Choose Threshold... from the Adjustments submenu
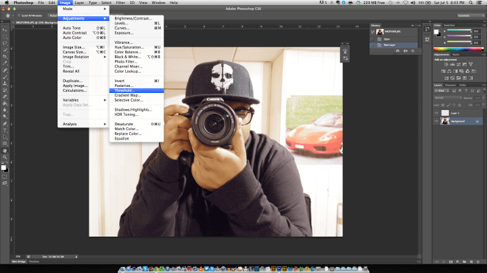 124,90
